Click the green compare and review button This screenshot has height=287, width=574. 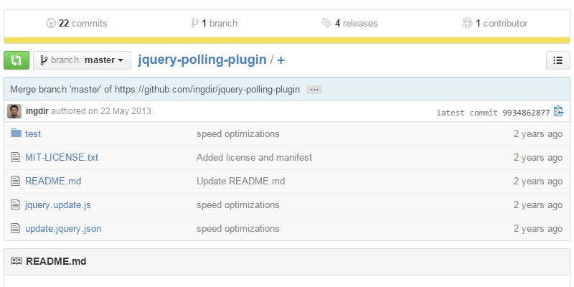[17, 60]
